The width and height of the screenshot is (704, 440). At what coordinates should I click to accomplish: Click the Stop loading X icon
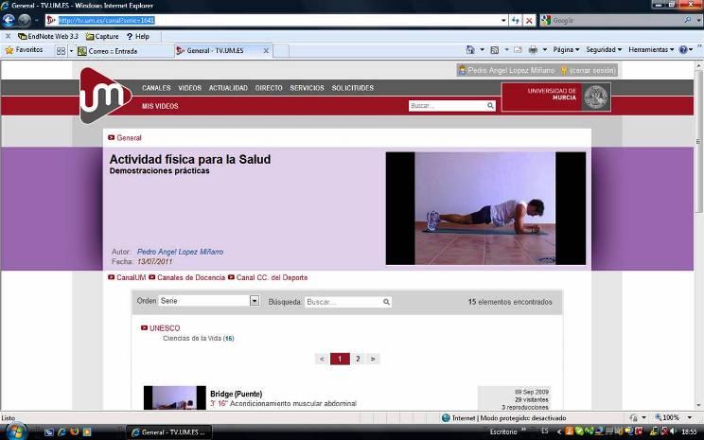pos(529,20)
